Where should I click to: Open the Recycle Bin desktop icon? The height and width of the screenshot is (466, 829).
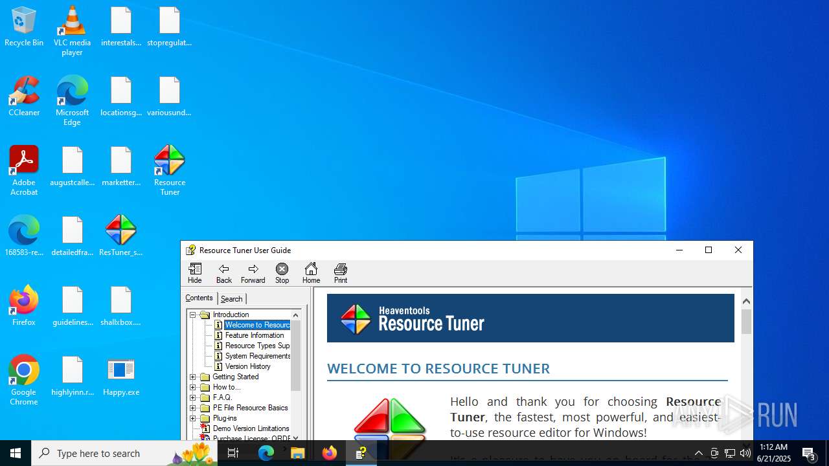[x=24, y=27]
